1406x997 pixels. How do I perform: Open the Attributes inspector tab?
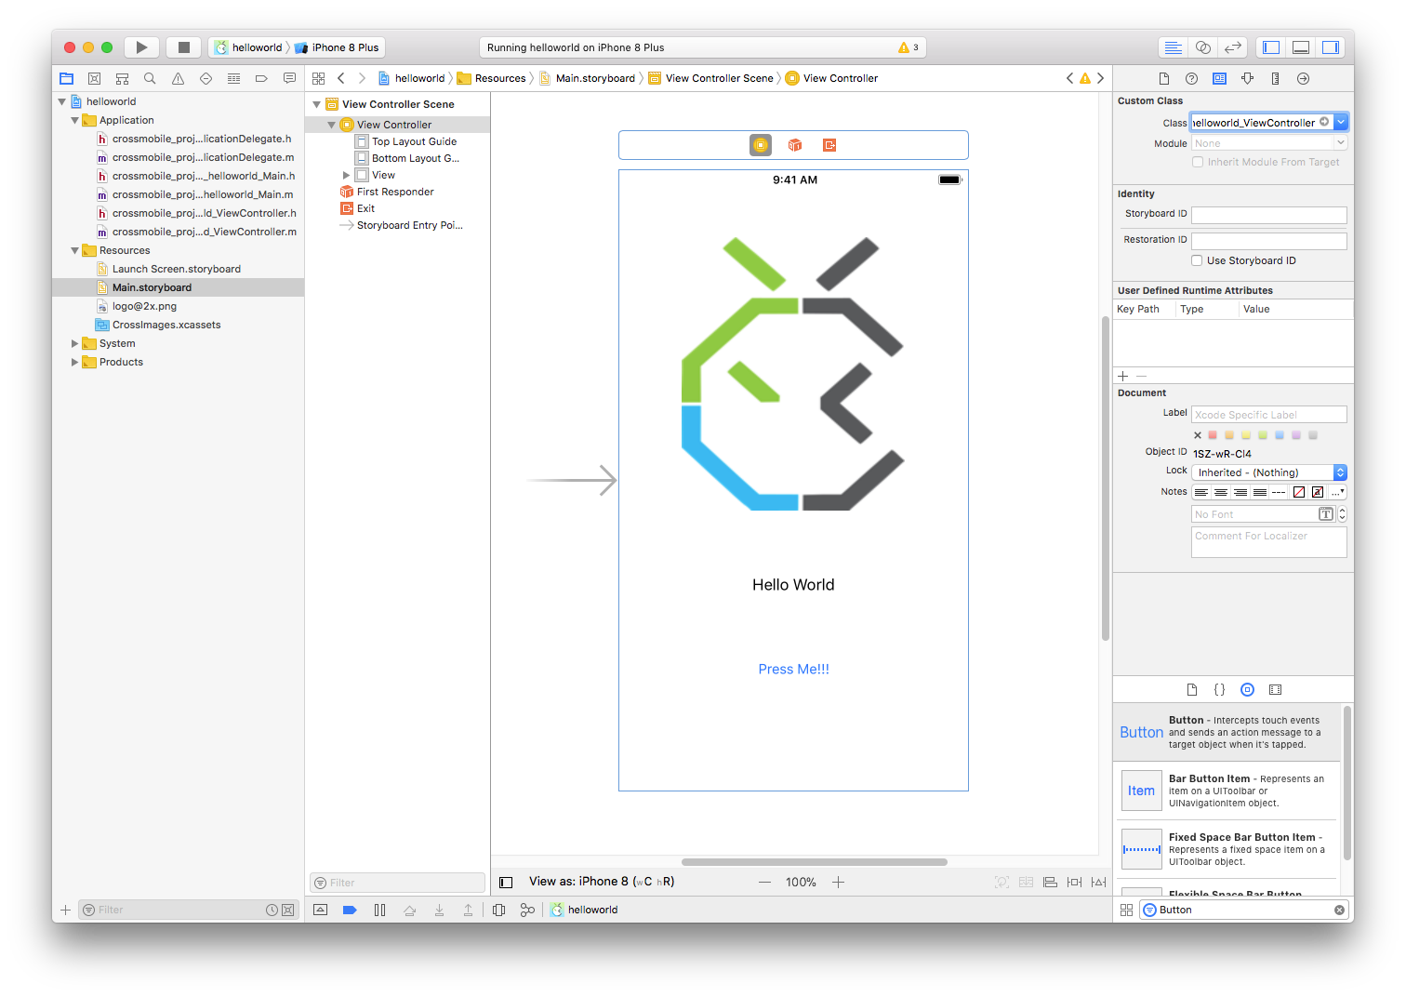point(1247,79)
